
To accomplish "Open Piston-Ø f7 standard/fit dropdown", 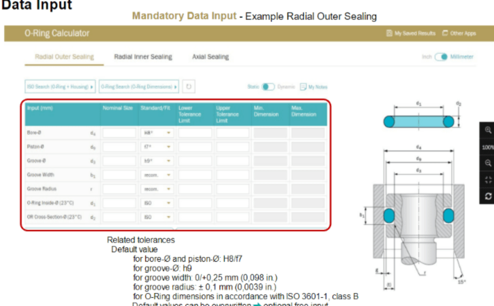I will [x=157, y=147].
